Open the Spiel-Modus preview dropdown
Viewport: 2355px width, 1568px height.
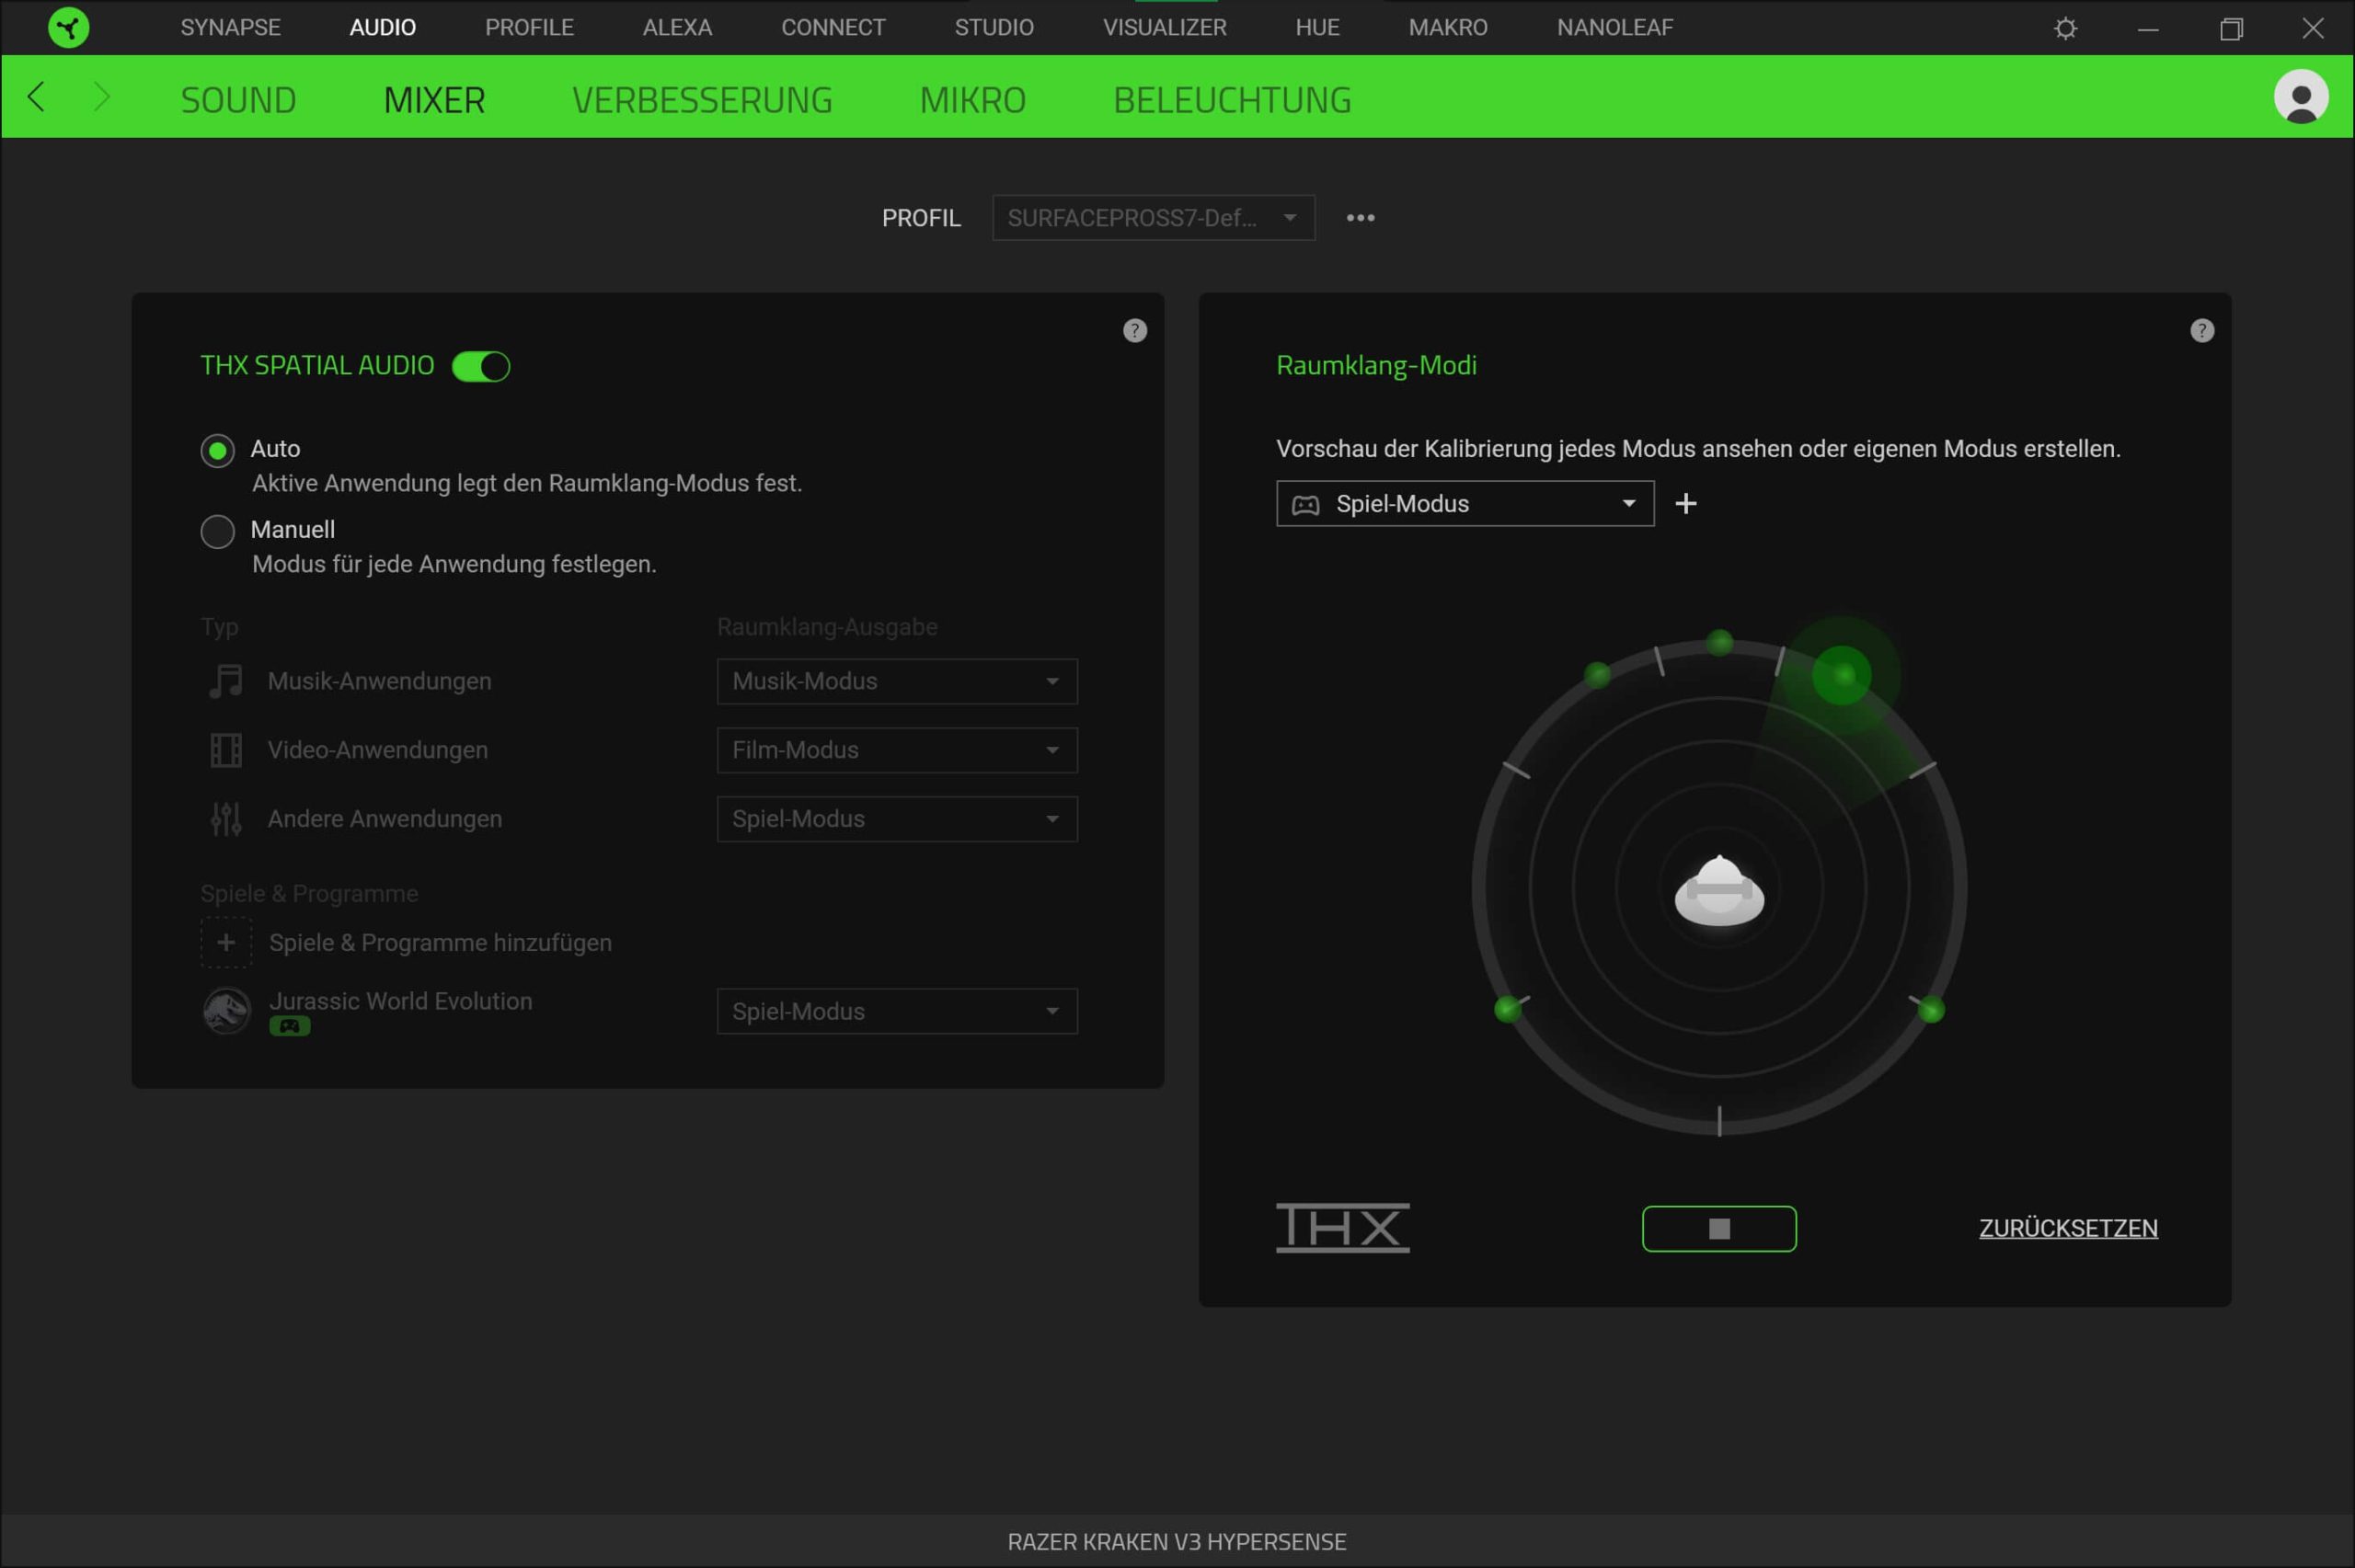(1464, 504)
